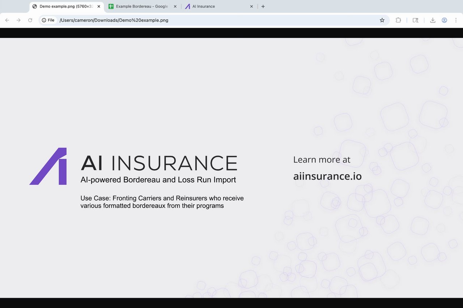Open the Chrome profile avatar icon
This screenshot has height=308, width=463.
444,20
